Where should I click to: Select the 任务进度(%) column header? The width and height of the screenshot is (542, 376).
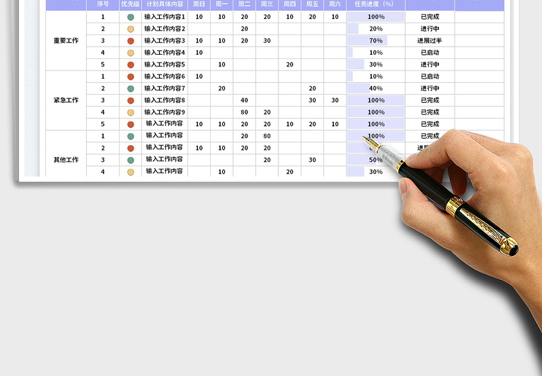[376, 5]
